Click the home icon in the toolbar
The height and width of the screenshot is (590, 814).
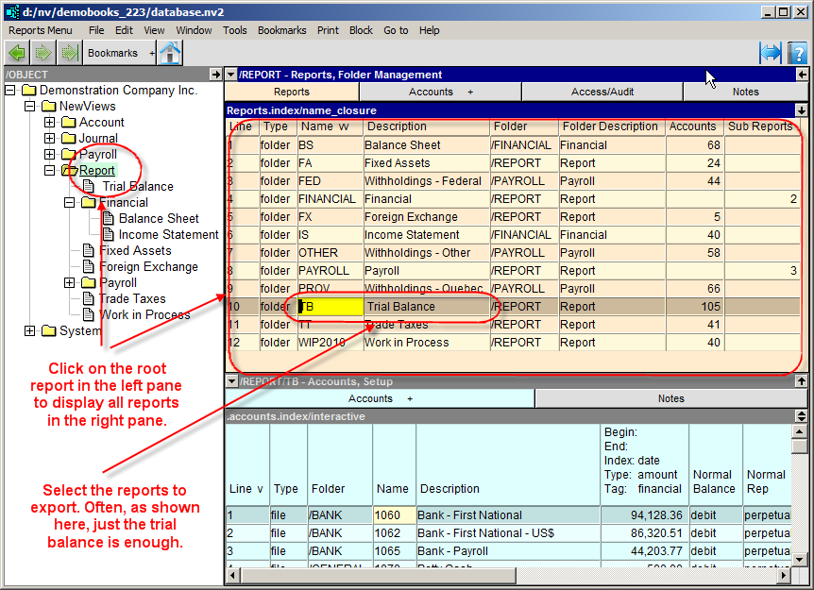(170, 53)
